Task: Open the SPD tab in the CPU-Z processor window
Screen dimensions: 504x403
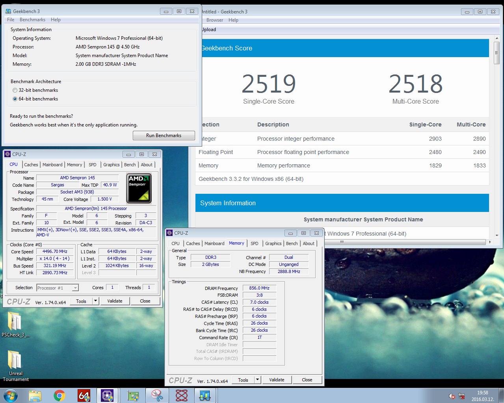Action: pyautogui.click(x=93, y=165)
